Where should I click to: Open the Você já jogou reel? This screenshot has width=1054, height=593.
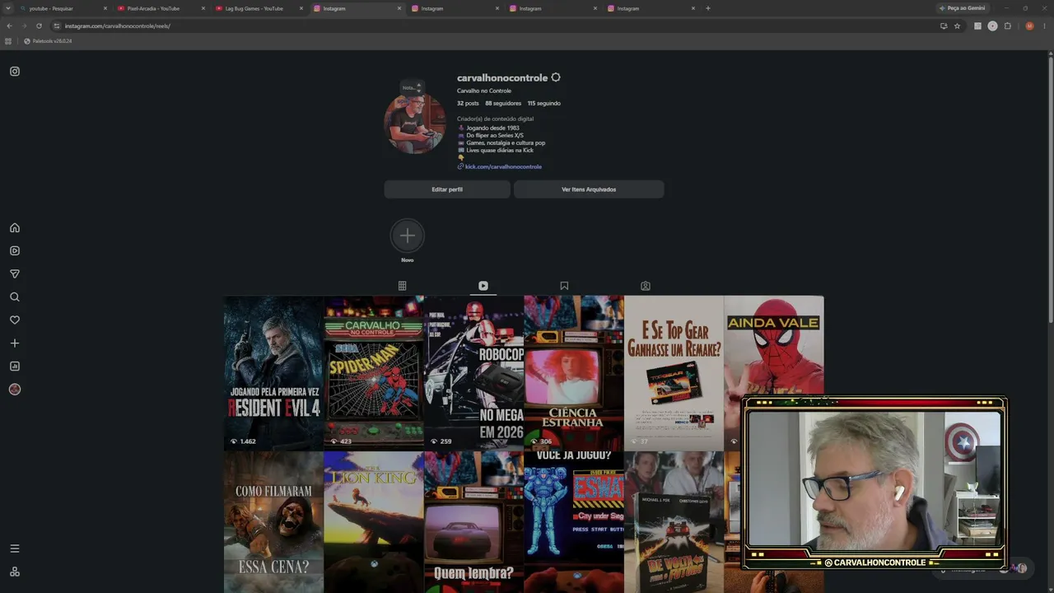click(x=574, y=522)
